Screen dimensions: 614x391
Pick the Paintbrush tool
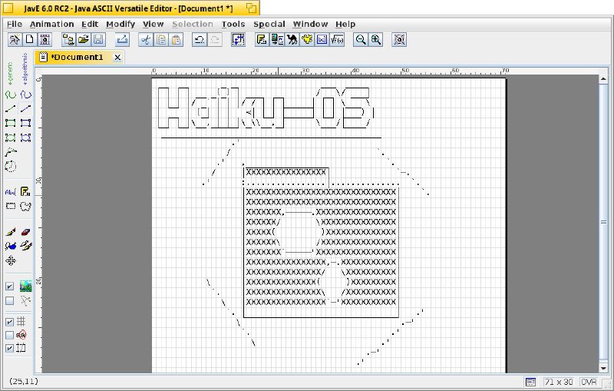click(x=11, y=231)
